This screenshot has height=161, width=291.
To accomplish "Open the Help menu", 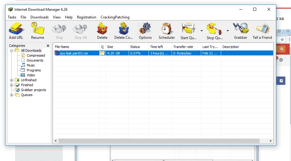I will point(69,17).
